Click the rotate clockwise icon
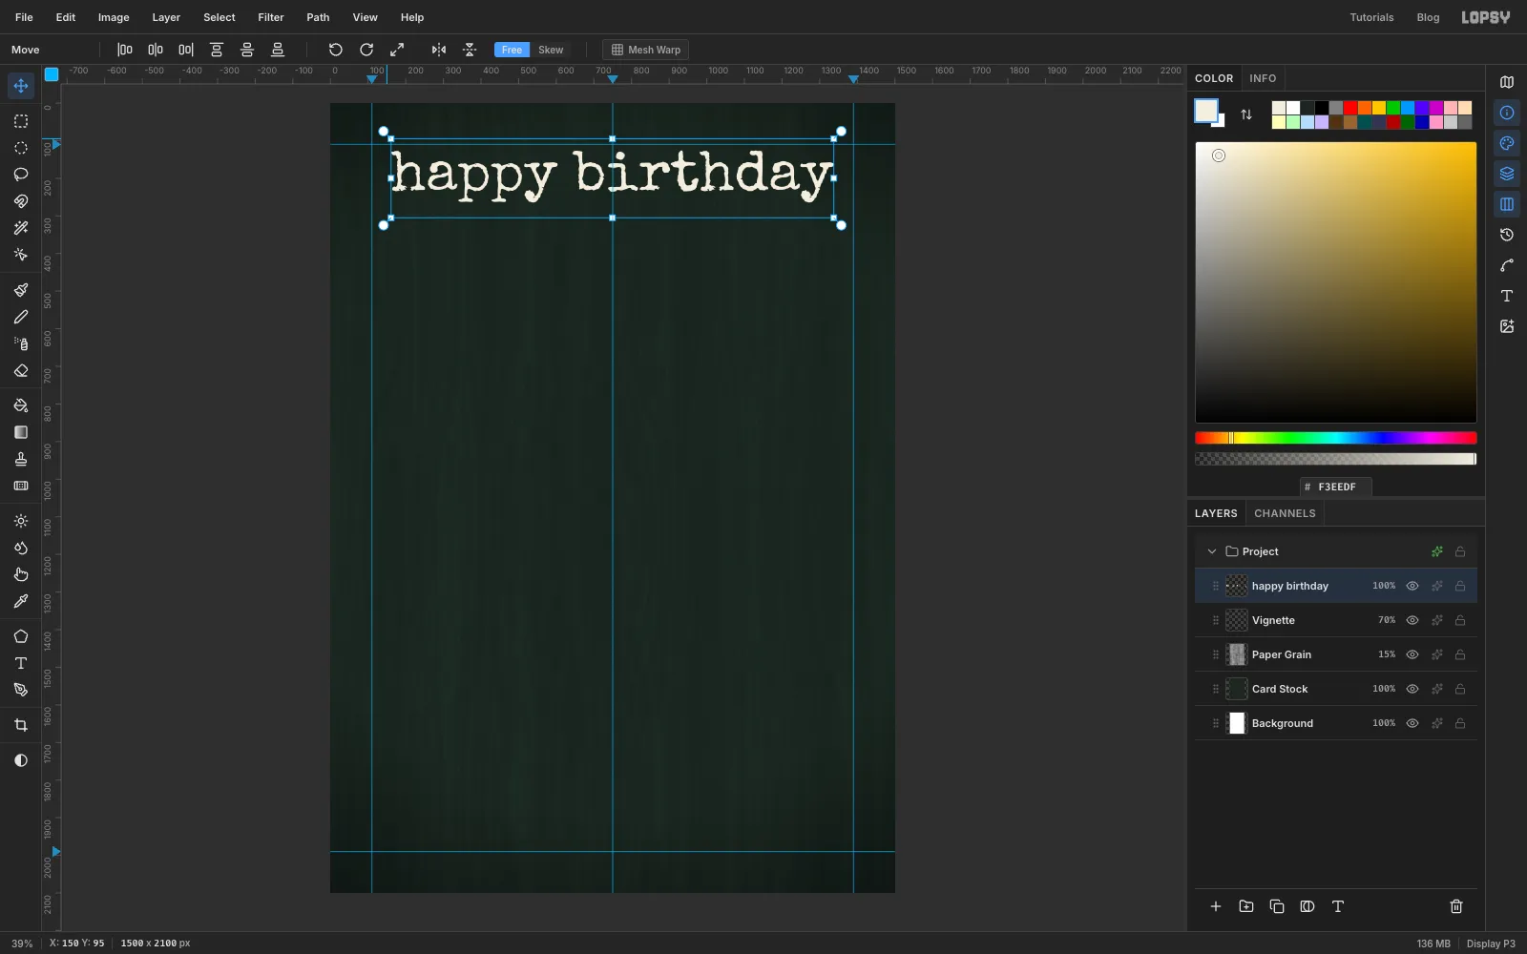This screenshot has height=954, width=1527. point(366,50)
